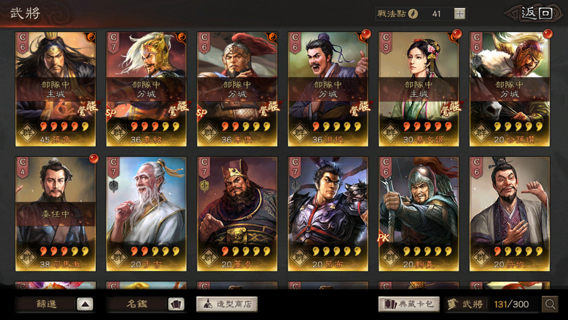
Task: Click the SP badge on 袁紹 card
Action: coord(111,113)
